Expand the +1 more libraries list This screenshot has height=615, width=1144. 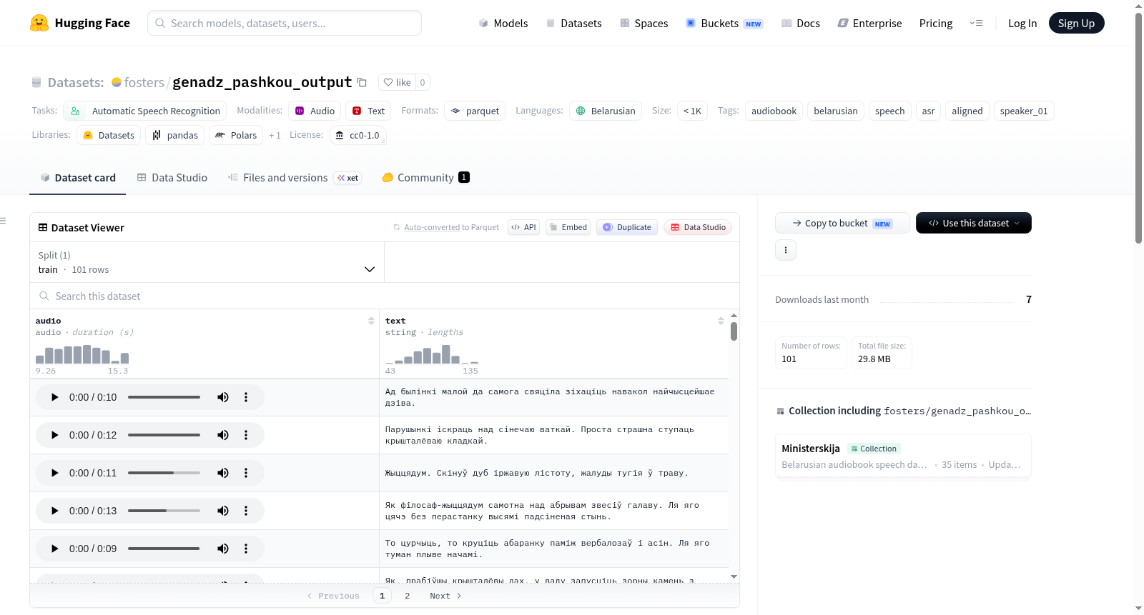275,135
